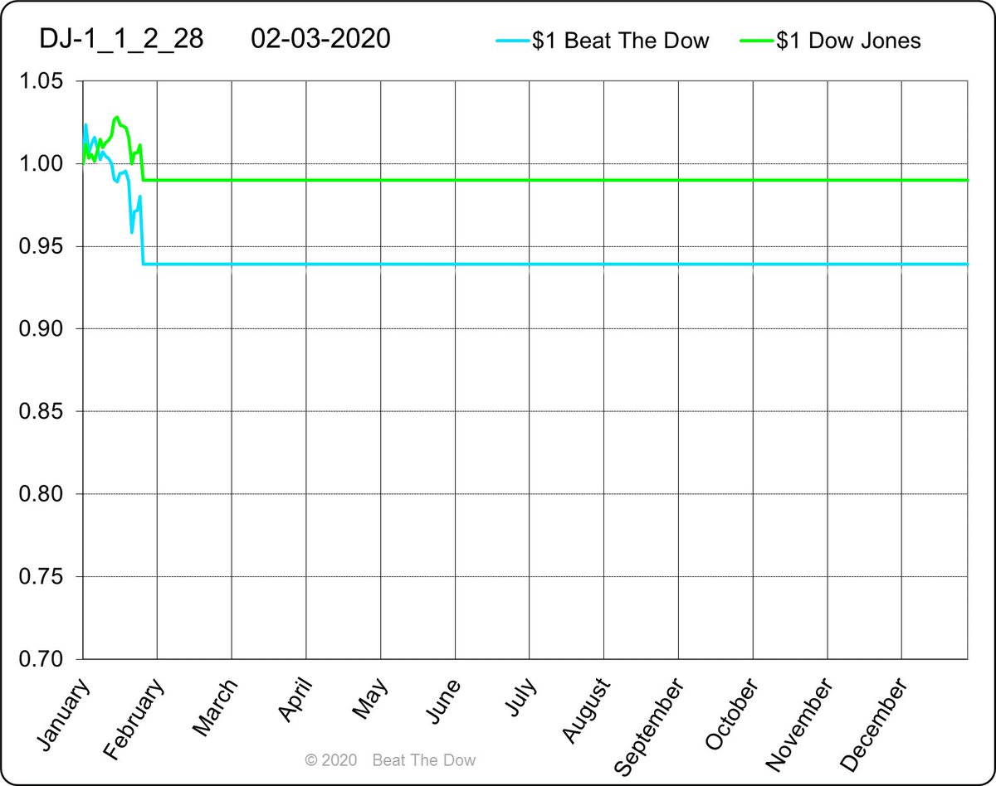Click the chart title DJ-1_1_2_28

tap(121, 38)
